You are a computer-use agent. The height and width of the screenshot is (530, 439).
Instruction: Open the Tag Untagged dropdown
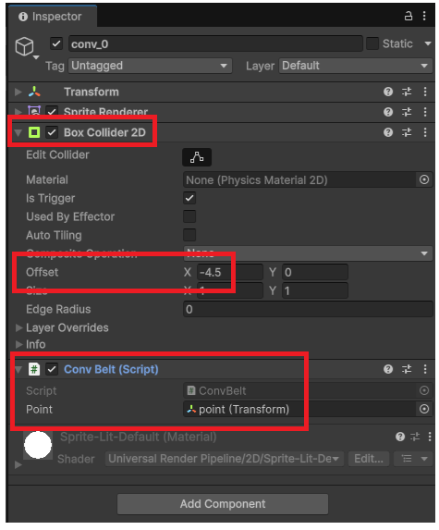point(151,66)
